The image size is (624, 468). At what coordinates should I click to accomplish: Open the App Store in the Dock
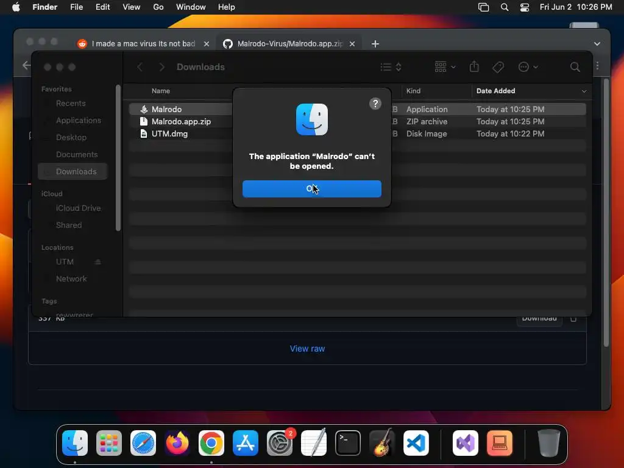coord(246,443)
